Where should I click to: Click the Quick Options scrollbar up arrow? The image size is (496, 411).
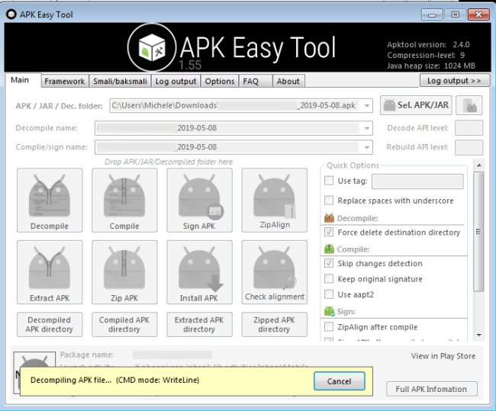coord(479,165)
